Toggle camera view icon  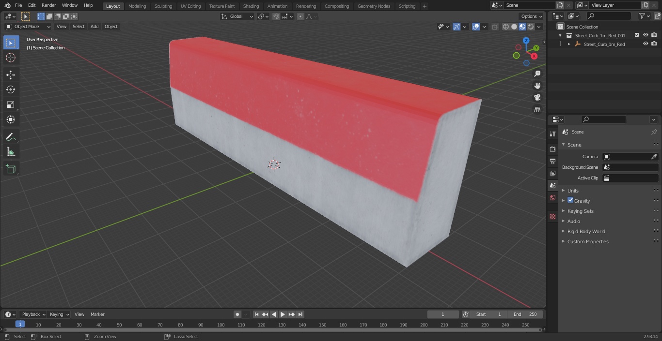point(537,97)
